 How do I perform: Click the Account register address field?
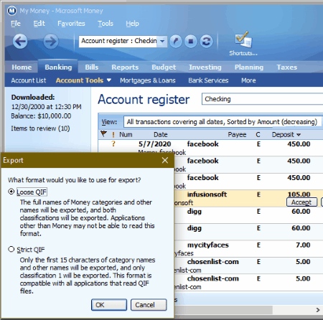point(118,41)
